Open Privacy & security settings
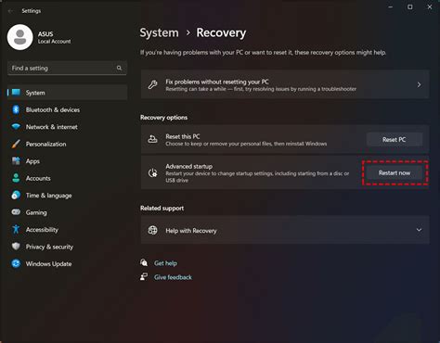The height and width of the screenshot is (343, 440). pyautogui.click(x=67, y=247)
